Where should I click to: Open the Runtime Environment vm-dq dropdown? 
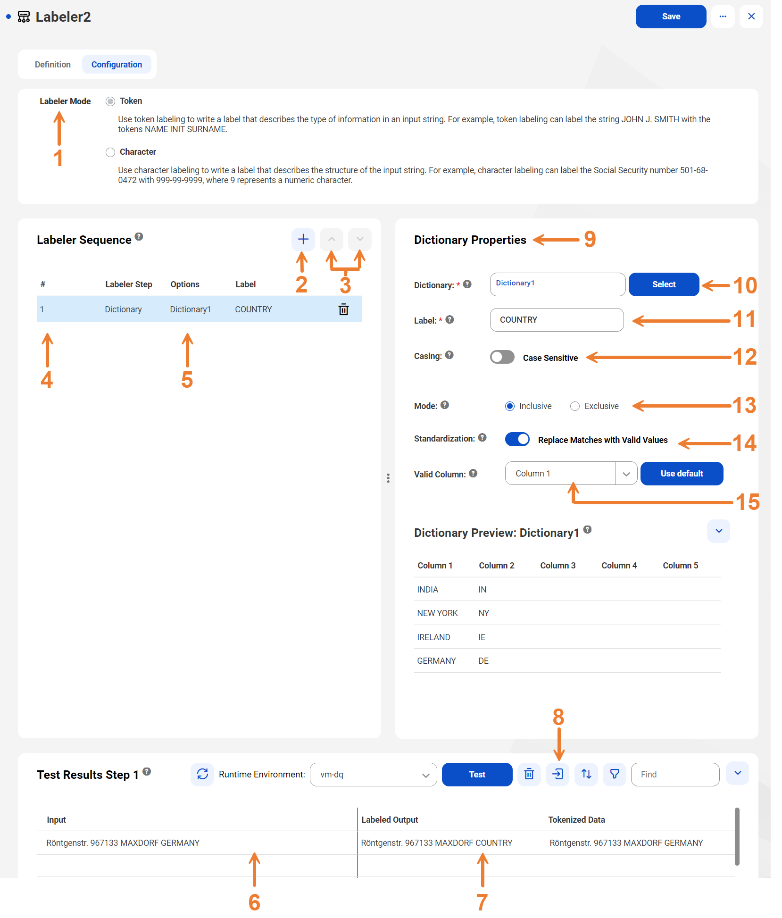pos(374,775)
